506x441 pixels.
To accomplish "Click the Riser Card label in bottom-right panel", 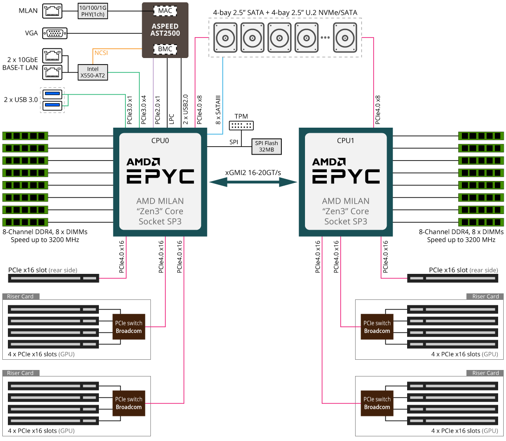I will tap(486, 373).
